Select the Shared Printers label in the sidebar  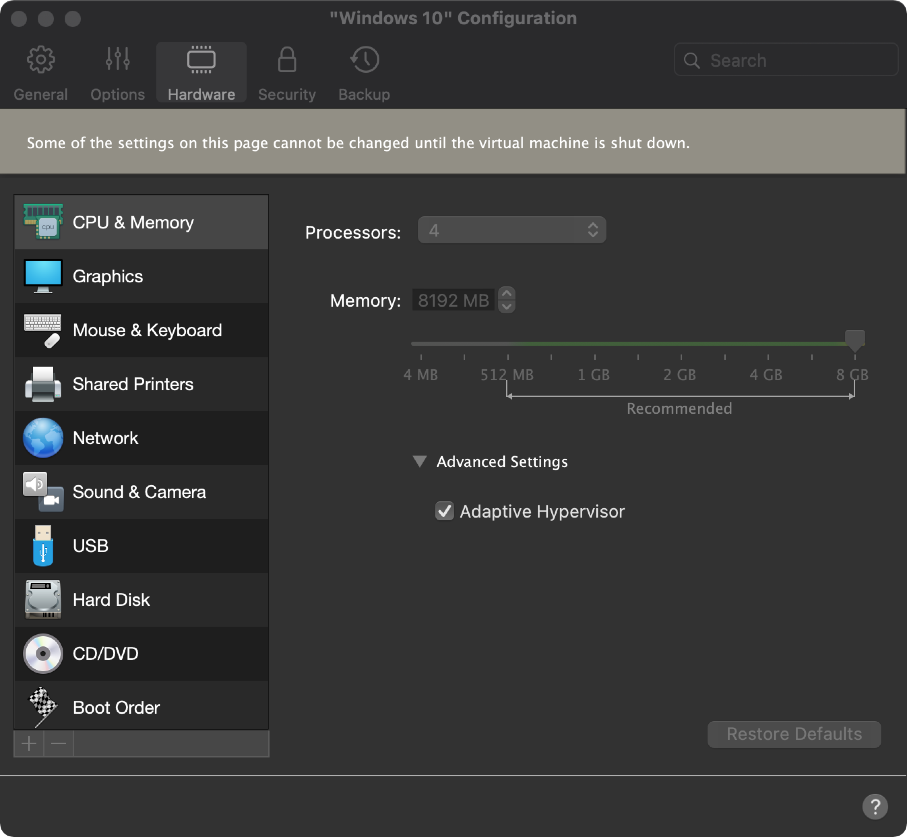click(133, 384)
